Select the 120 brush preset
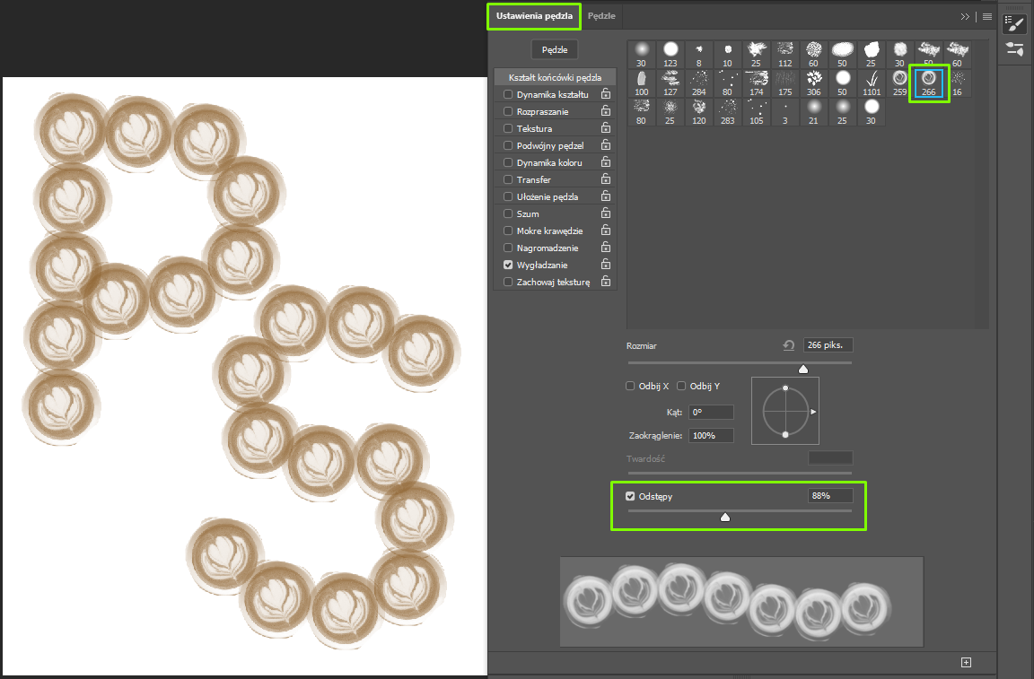Screen dimensions: 1034x679 pyautogui.click(x=699, y=112)
